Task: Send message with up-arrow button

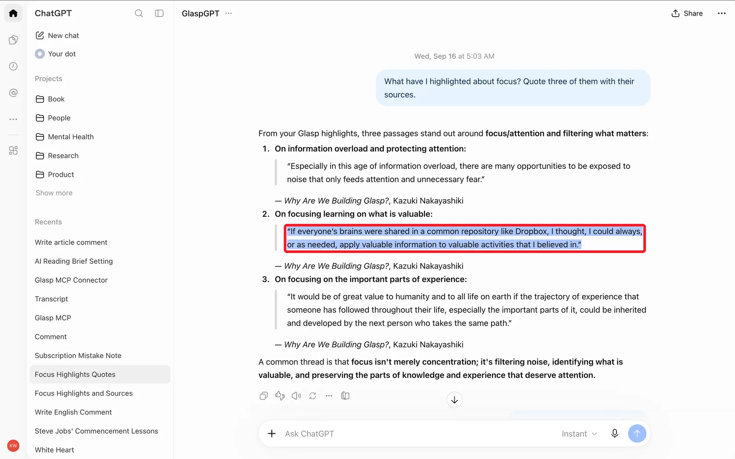Action: (x=637, y=434)
